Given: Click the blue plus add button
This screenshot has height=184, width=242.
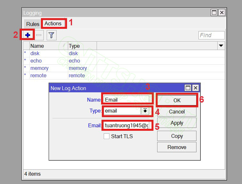Looking at the screenshot, I should click(27, 35).
